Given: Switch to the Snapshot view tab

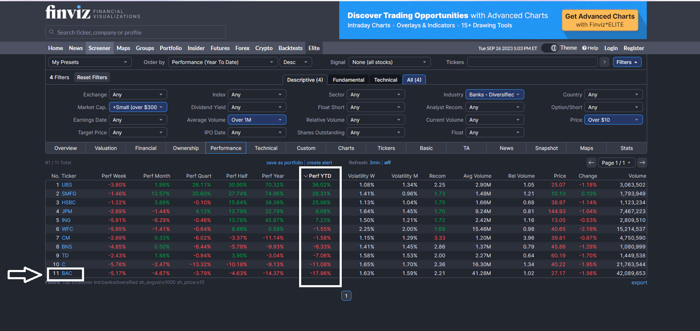Looking at the screenshot, I should [546, 148].
